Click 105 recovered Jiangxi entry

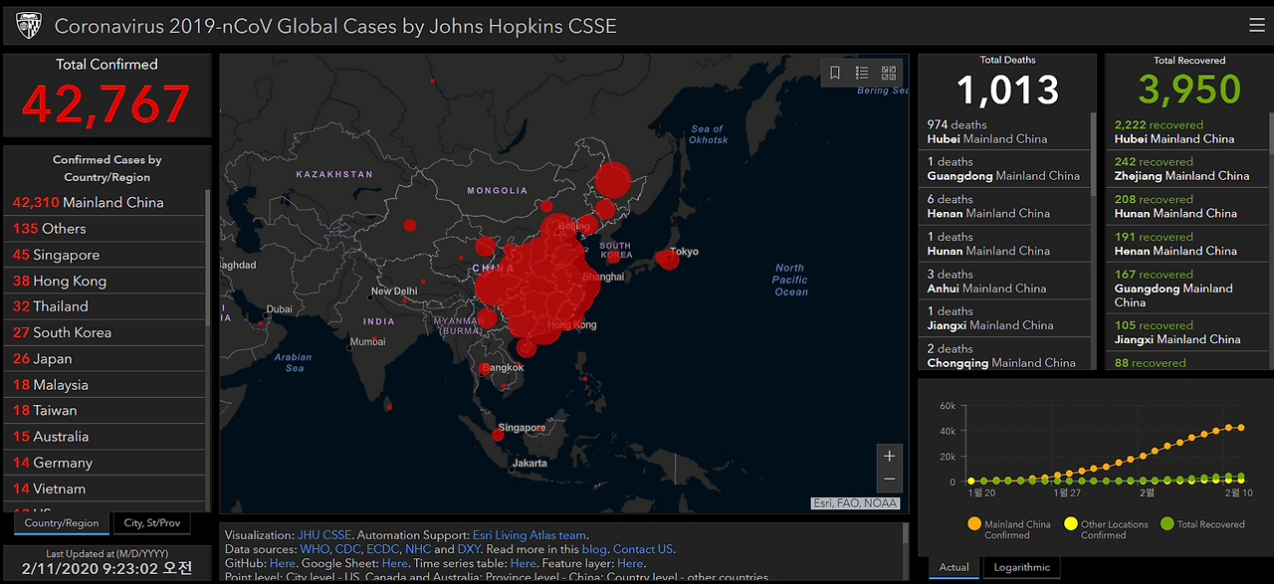(x=1187, y=332)
